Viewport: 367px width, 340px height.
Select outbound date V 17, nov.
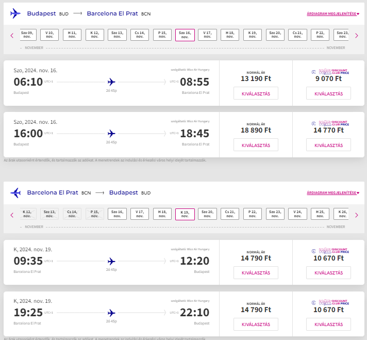point(207,35)
